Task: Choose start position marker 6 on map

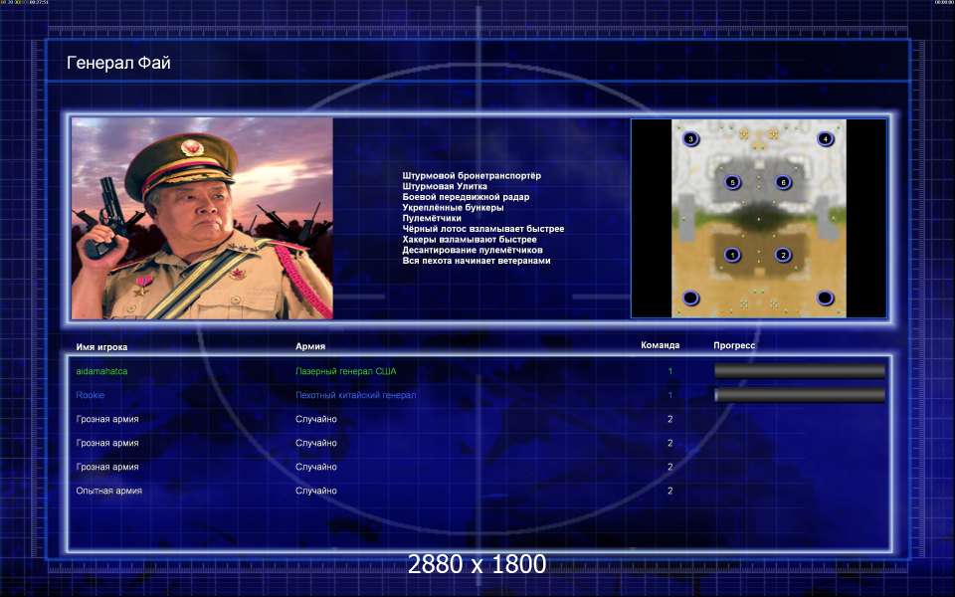Action: [x=783, y=182]
